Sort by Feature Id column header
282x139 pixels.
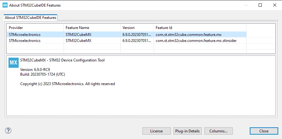point(200,28)
